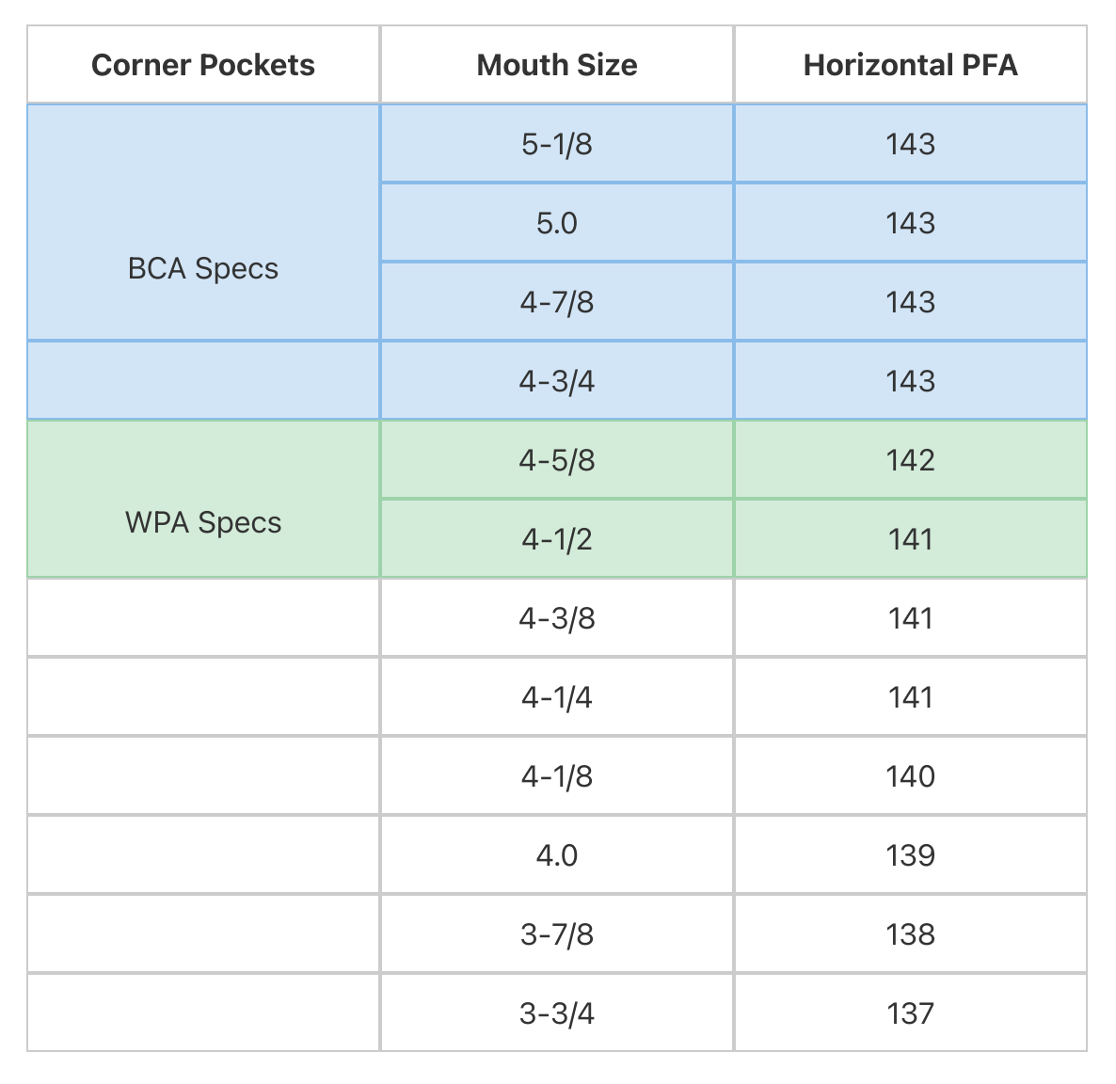Viewport: 1116px width, 1084px height.
Task: Select the 5.0 mouth size cell
Action: 557,223
